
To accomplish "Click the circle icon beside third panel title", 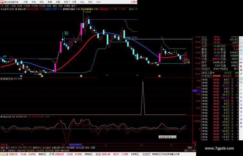I will pos(1,117).
